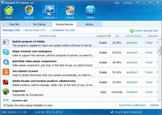Click the 22.39% use value
162x115 pixels.
[x=117, y=43]
